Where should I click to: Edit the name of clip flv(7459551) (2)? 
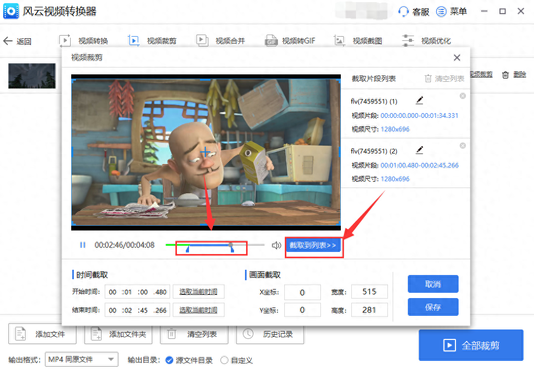[x=419, y=150]
